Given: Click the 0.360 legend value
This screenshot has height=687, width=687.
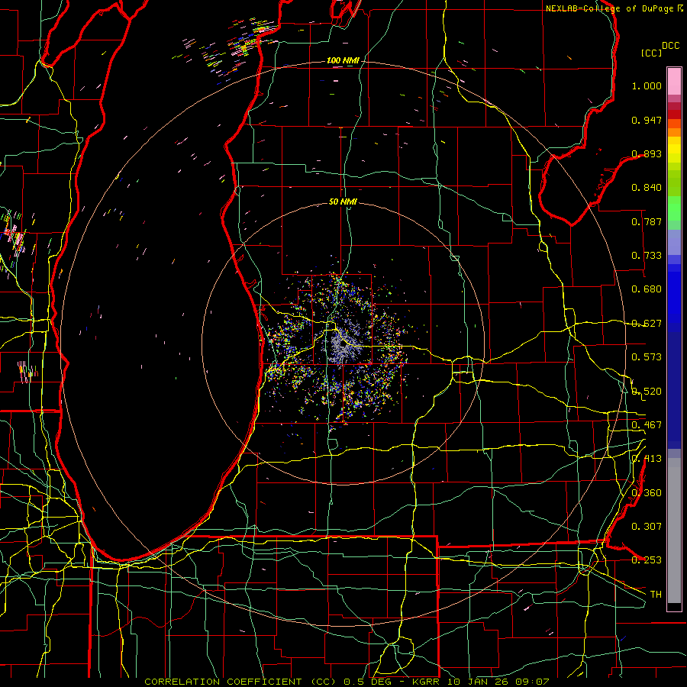Looking at the screenshot, I should pyautogui.click(x=647, y=493).
